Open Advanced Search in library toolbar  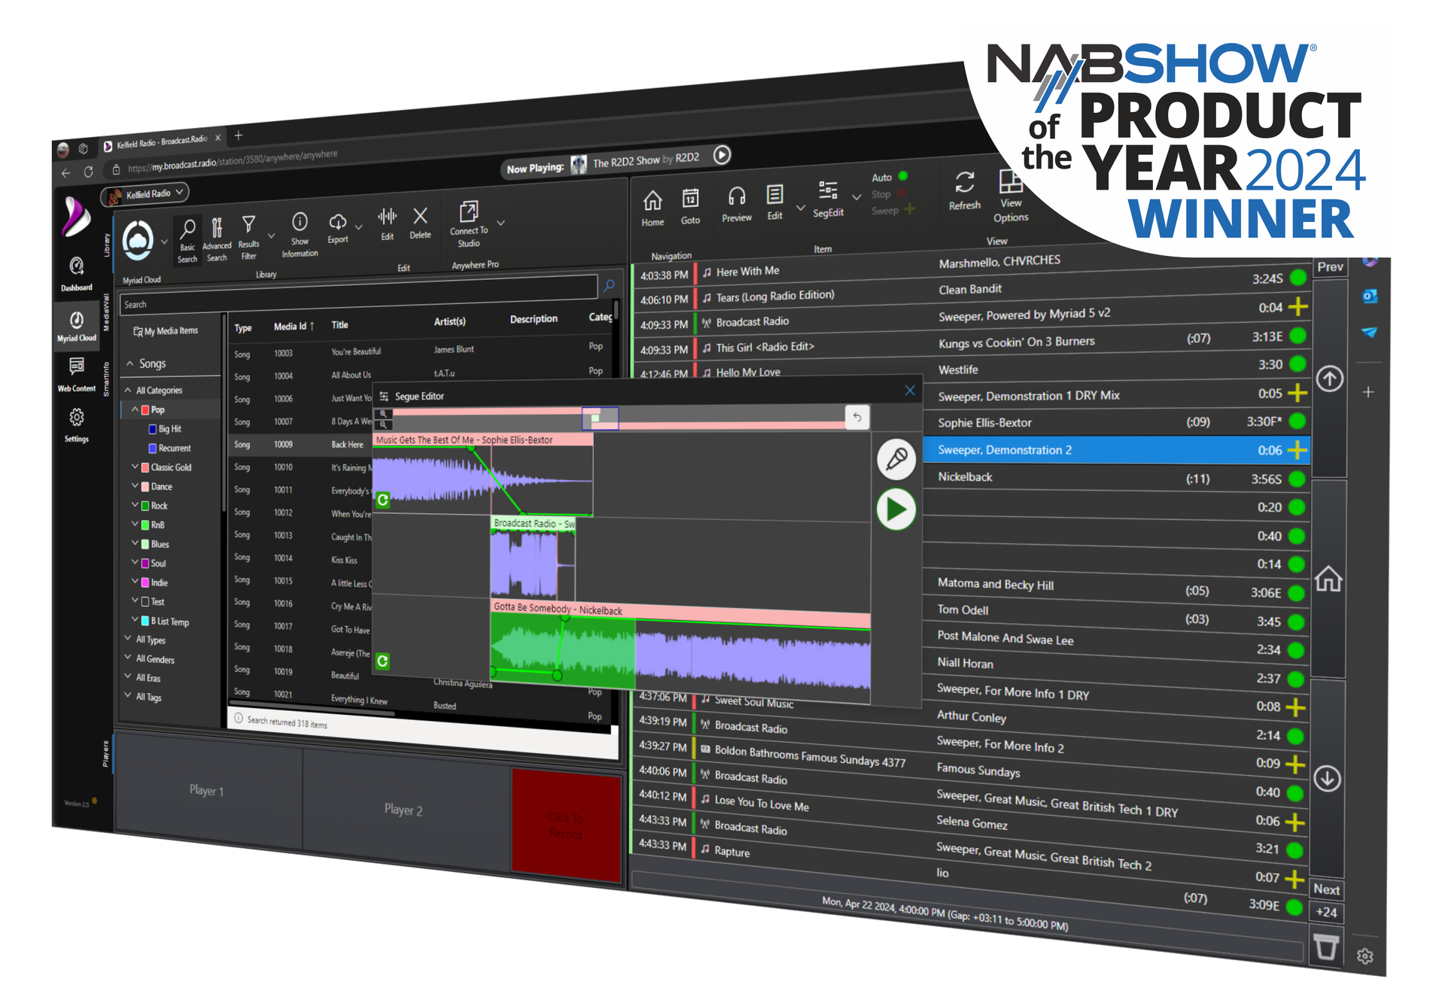pyautogui.click(x=217, y=239)
